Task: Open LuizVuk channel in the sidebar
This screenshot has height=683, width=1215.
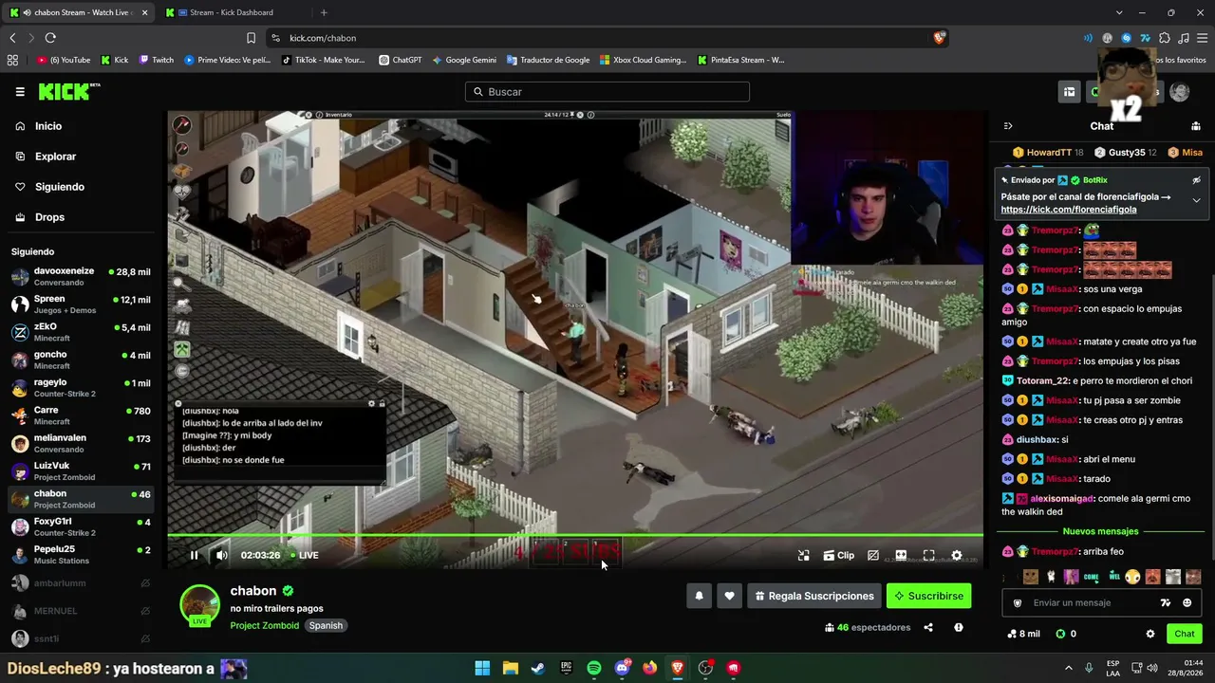Action: pyautogui.click(x=82, y=471)
